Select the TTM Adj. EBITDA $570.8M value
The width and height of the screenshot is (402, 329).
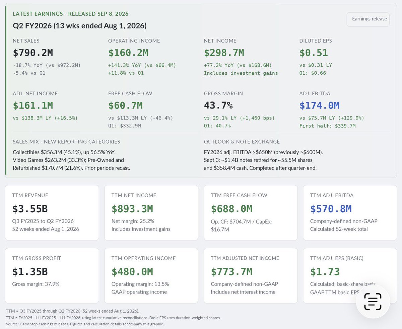[x=331, y=209]
